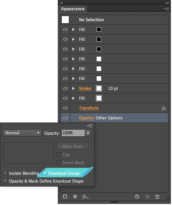Click the swatch of the Fill below Stroke
172x205 pixels.
pyautogui.click(x=99, y=98)
